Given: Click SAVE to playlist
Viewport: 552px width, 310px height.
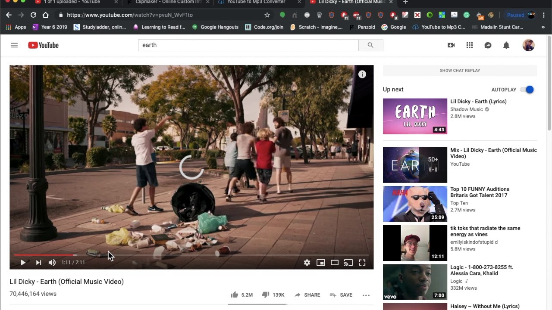Looking at the screenshot, I should tap(341, 295).
